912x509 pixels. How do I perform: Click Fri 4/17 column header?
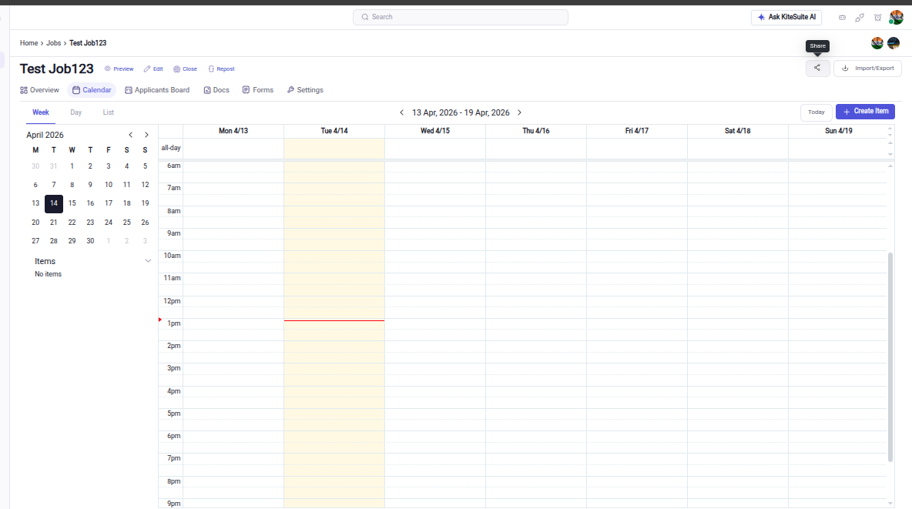(x=637, y=131)
